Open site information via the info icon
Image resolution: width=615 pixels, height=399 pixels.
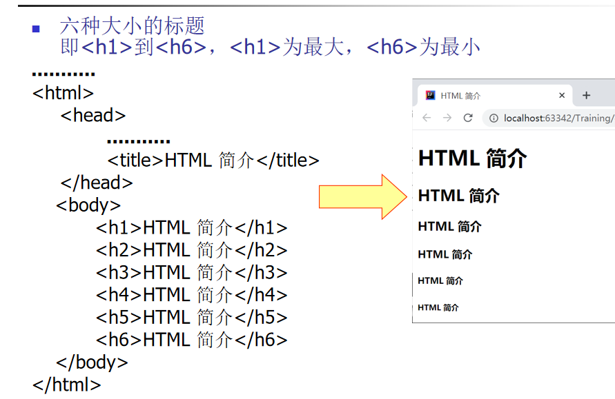pos(494,117)
